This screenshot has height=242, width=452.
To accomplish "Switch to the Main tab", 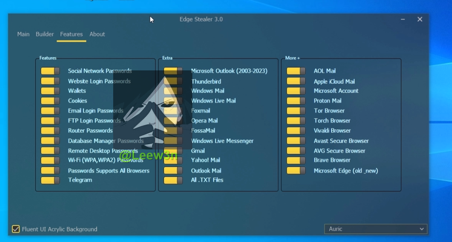I will [x=23, y=34].
